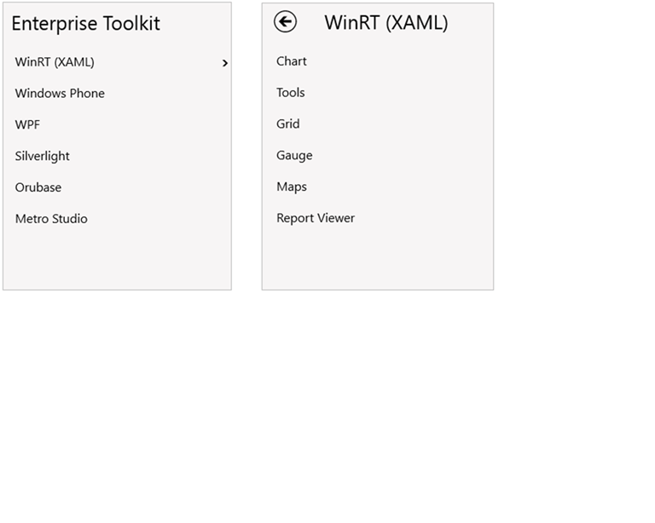Select WinRT (XAML) in Enterprise Toolkit list
The width and height of the screenshot is (655, 523).
(55, 62)
